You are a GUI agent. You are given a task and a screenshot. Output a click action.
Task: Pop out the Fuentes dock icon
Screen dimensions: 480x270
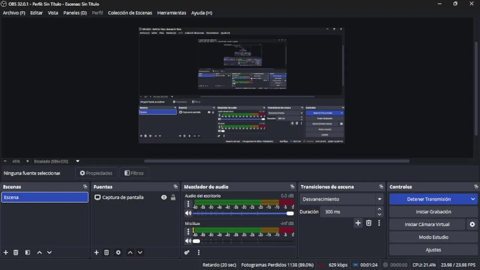(175, 186)
